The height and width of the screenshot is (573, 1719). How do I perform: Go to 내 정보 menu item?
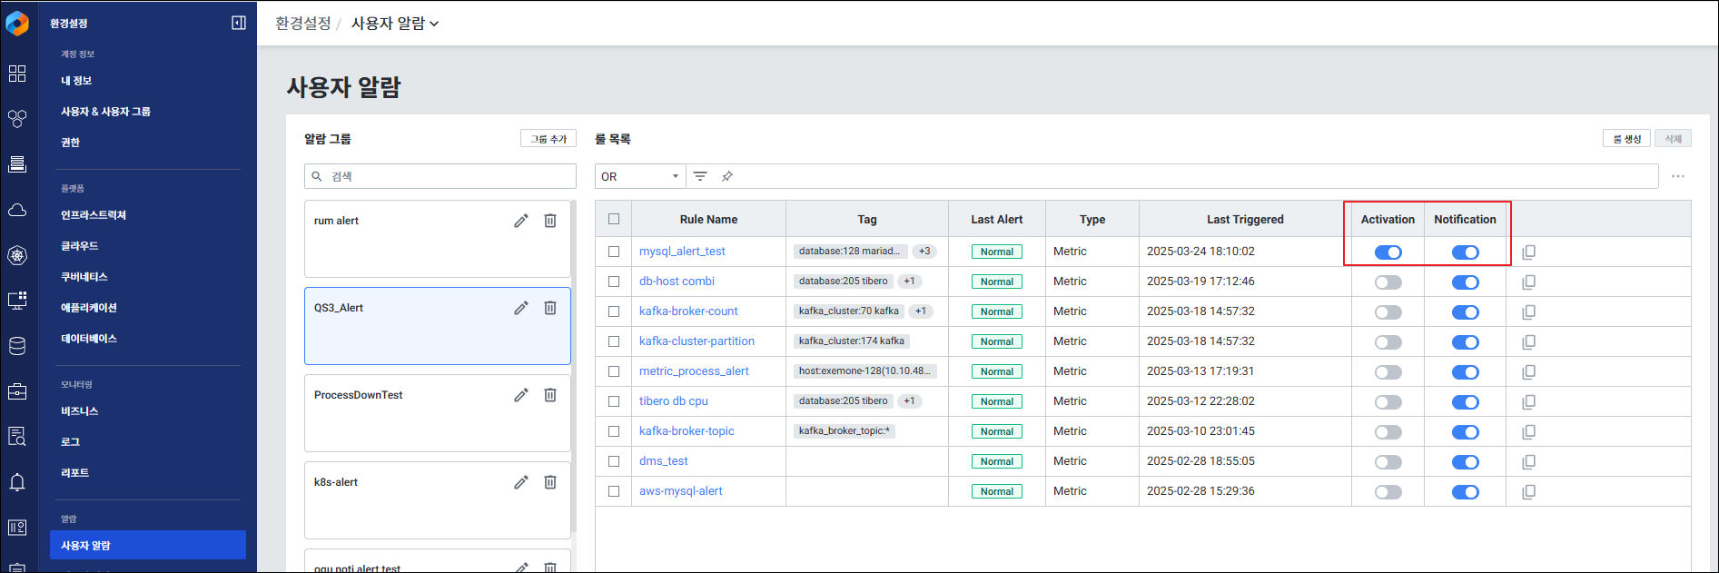[x=76, y=81]
